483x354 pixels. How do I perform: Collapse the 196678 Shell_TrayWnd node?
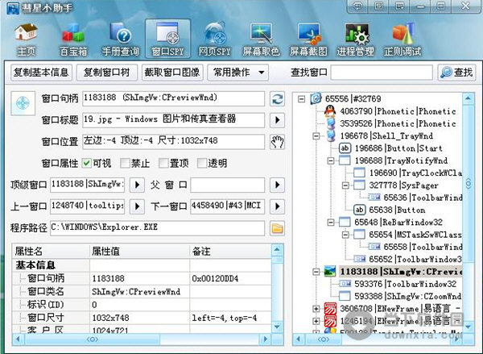coord(316,135)
